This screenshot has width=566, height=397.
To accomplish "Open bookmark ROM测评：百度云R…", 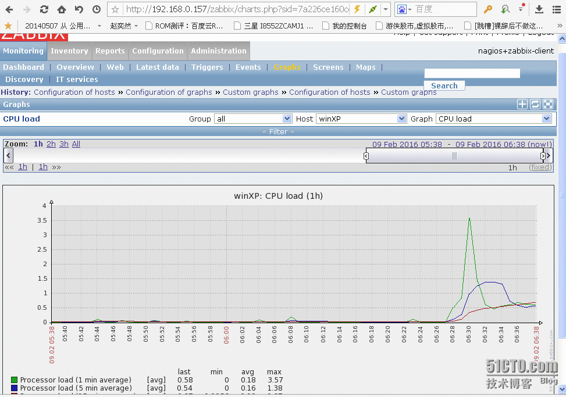I will pos(184,26).
